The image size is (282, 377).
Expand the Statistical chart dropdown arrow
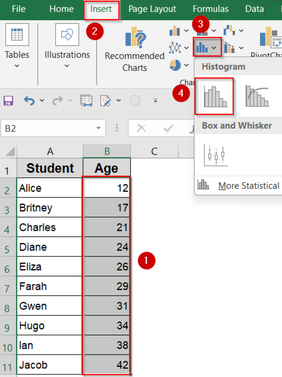click(214, 47)
